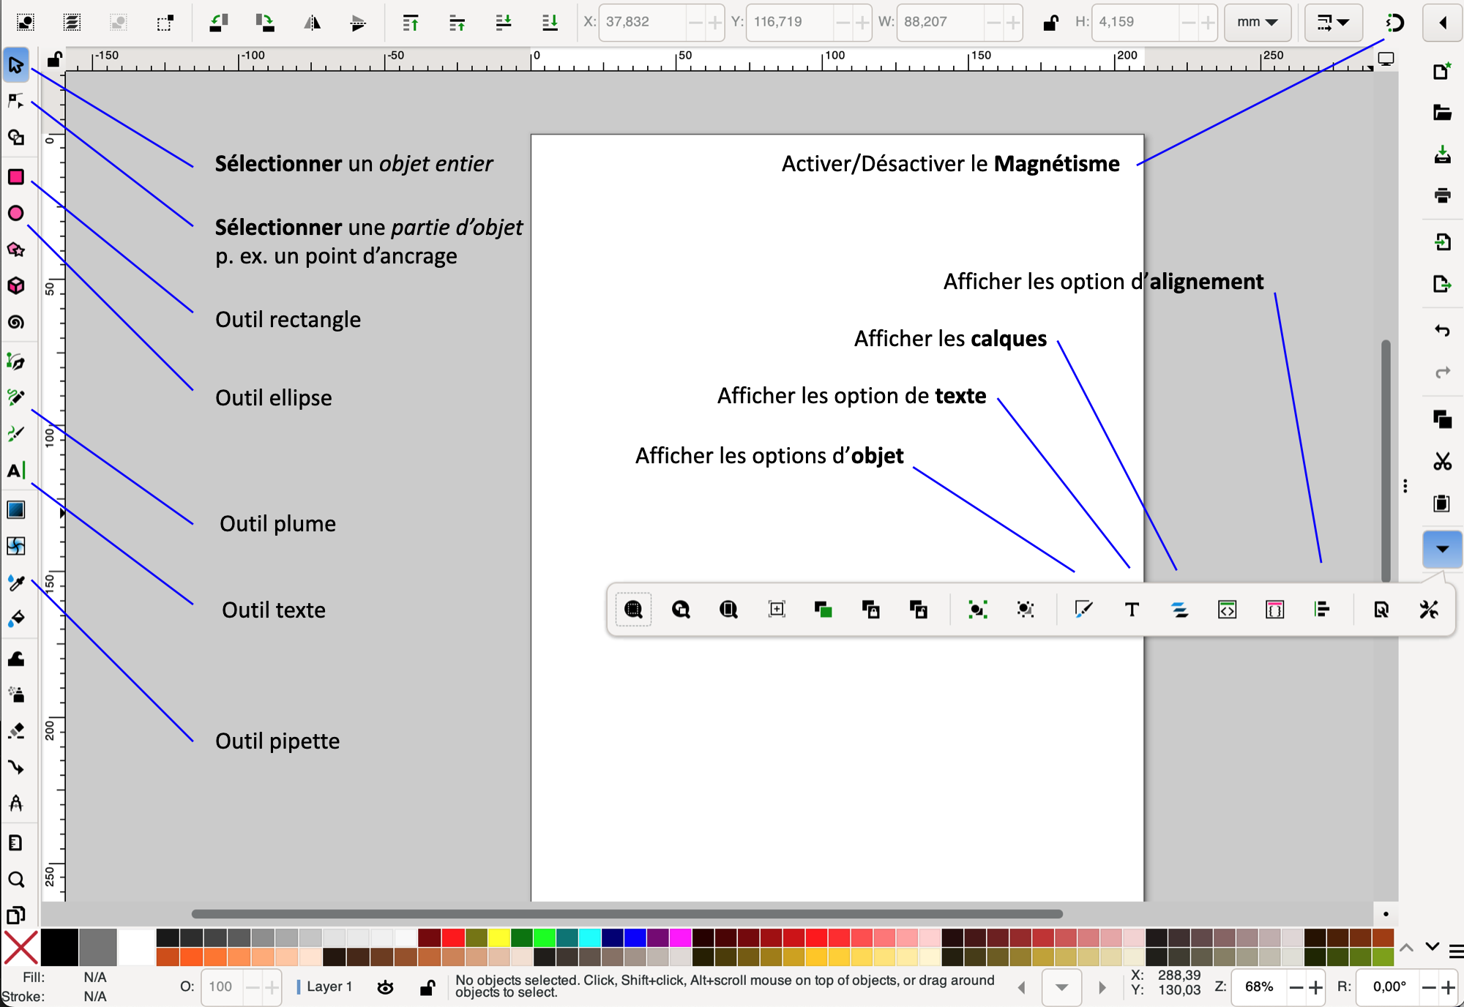Select the Ellipse tool
This screenshot has height=1007, width=1464.
click(x=15, y=213)
